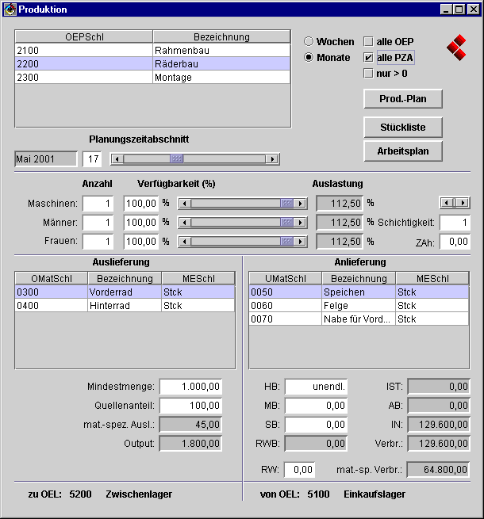Open the Prod.-Plan button
The image size is (484, 519).
[403, 99]
